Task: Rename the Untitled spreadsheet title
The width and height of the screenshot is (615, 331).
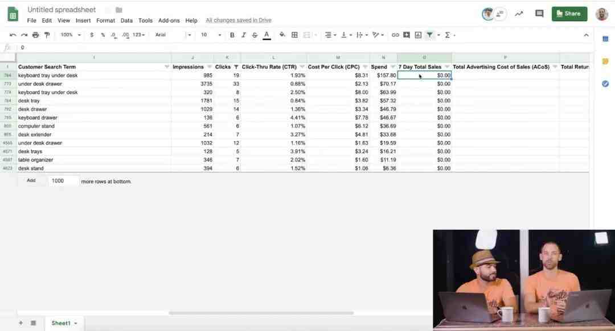Action: (x=61, y=10)
